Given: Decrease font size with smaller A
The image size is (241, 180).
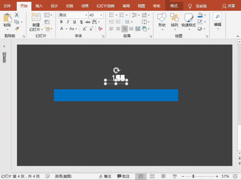Looking at the screenshot, I should pos(91,29).
